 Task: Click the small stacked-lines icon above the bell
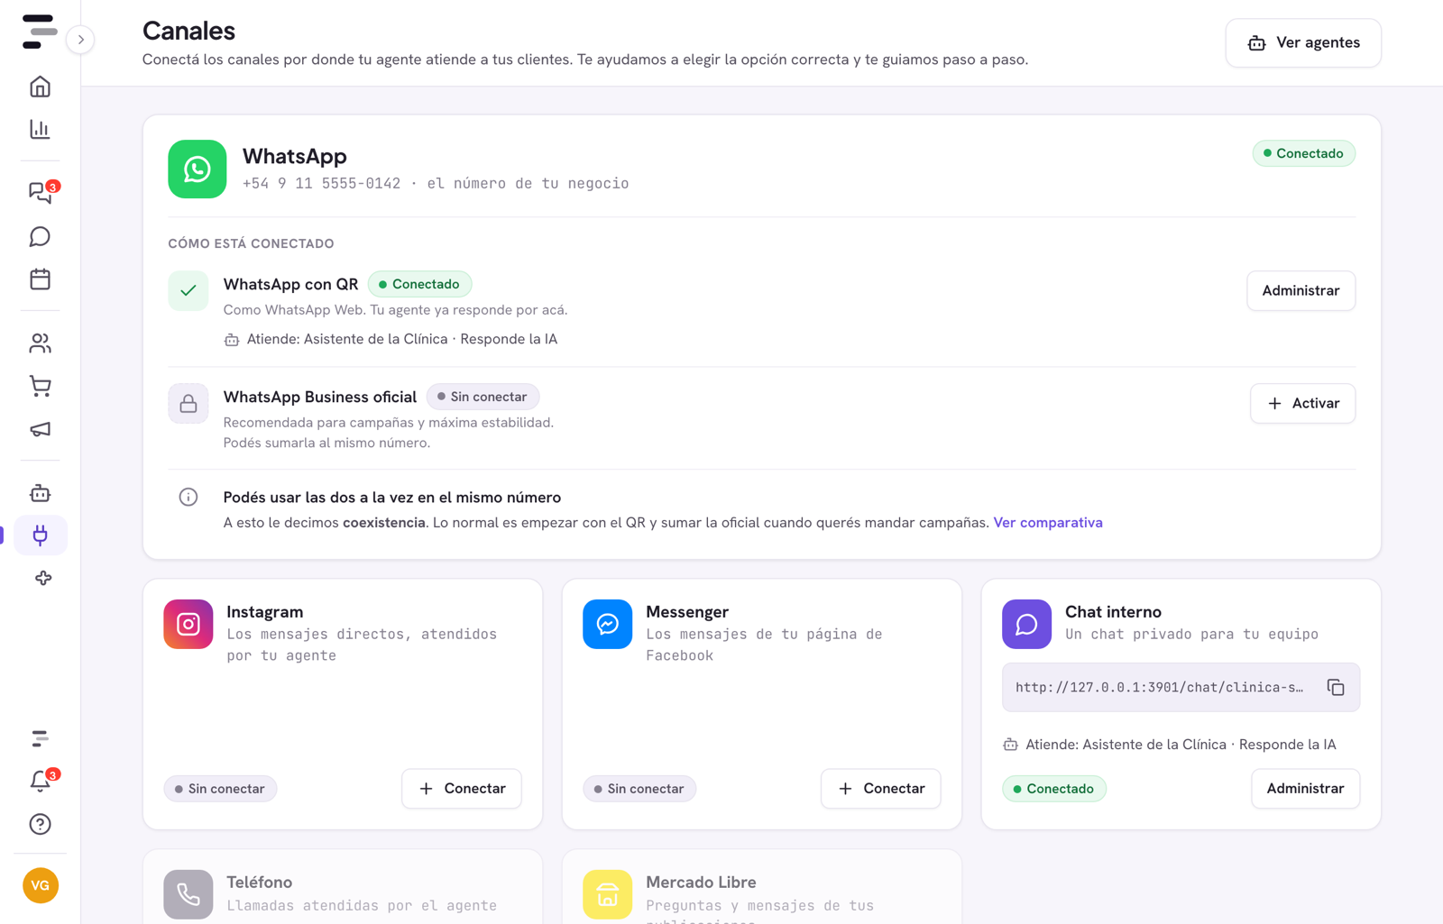(x=40, y=738)
